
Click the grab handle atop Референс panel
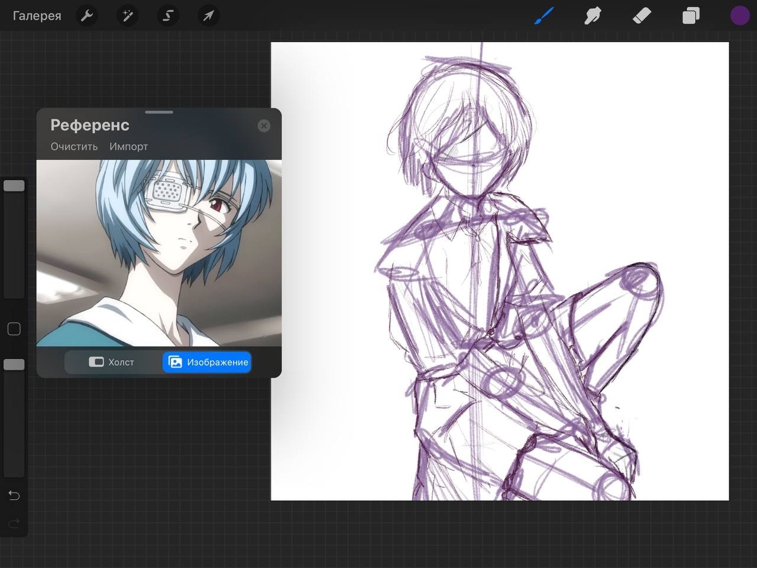tap(159, 112)
